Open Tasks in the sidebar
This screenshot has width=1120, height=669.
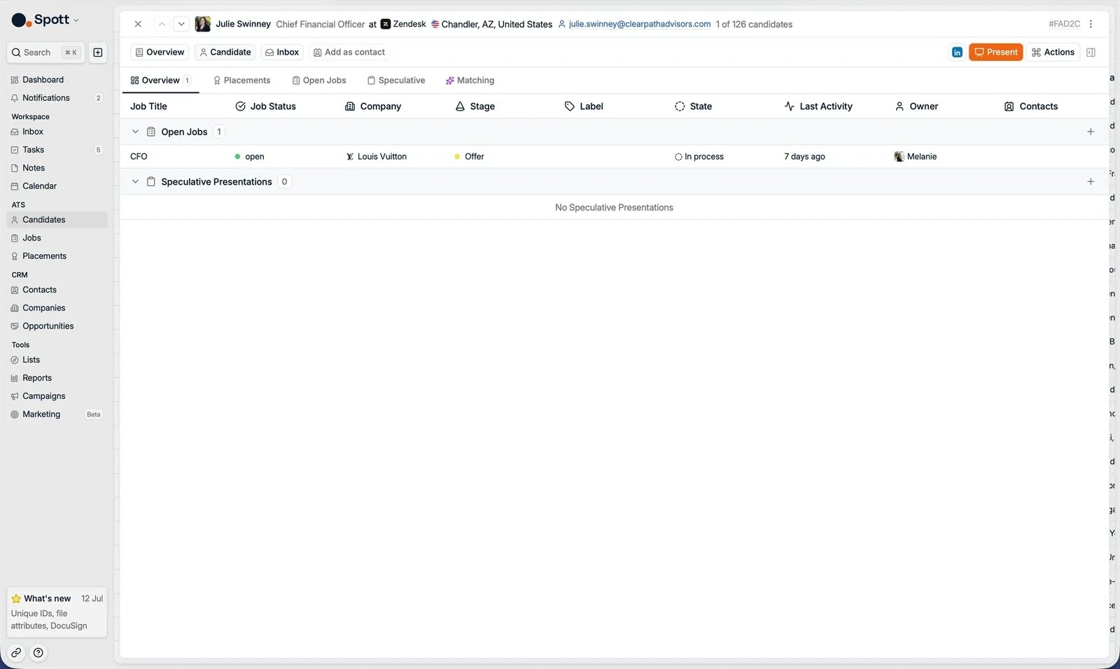(57, 150)
